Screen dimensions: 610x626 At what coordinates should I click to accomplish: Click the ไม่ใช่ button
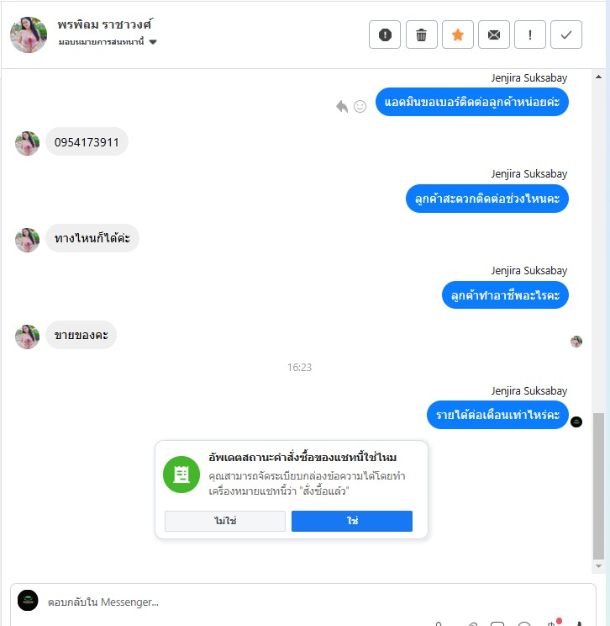coord(225,521)
